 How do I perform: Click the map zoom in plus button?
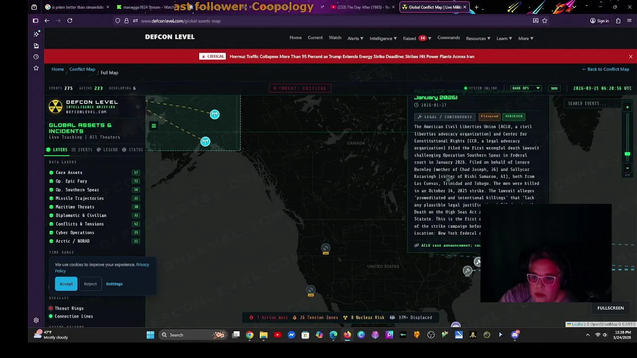[x=628, y=107]
